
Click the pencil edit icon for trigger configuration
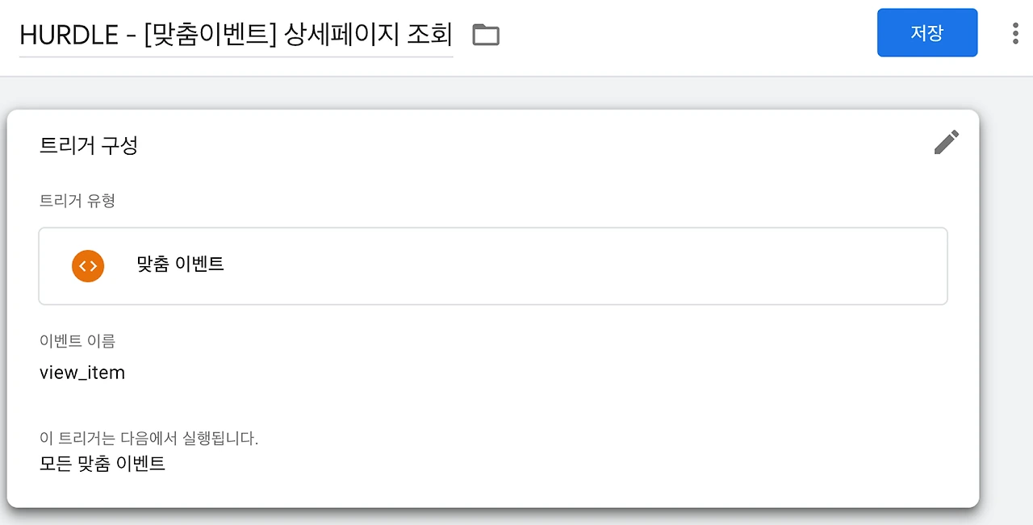[x=947, y=142]
